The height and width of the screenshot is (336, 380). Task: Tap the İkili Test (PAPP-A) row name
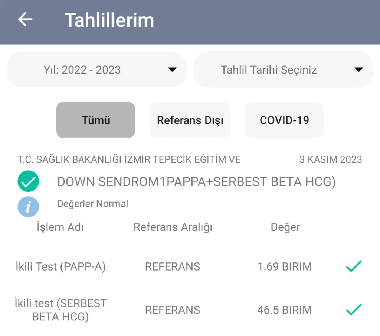[x=60, y=266]
